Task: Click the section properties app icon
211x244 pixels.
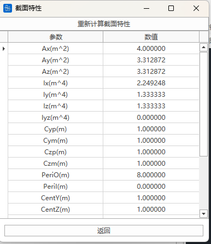Action: 8,8
